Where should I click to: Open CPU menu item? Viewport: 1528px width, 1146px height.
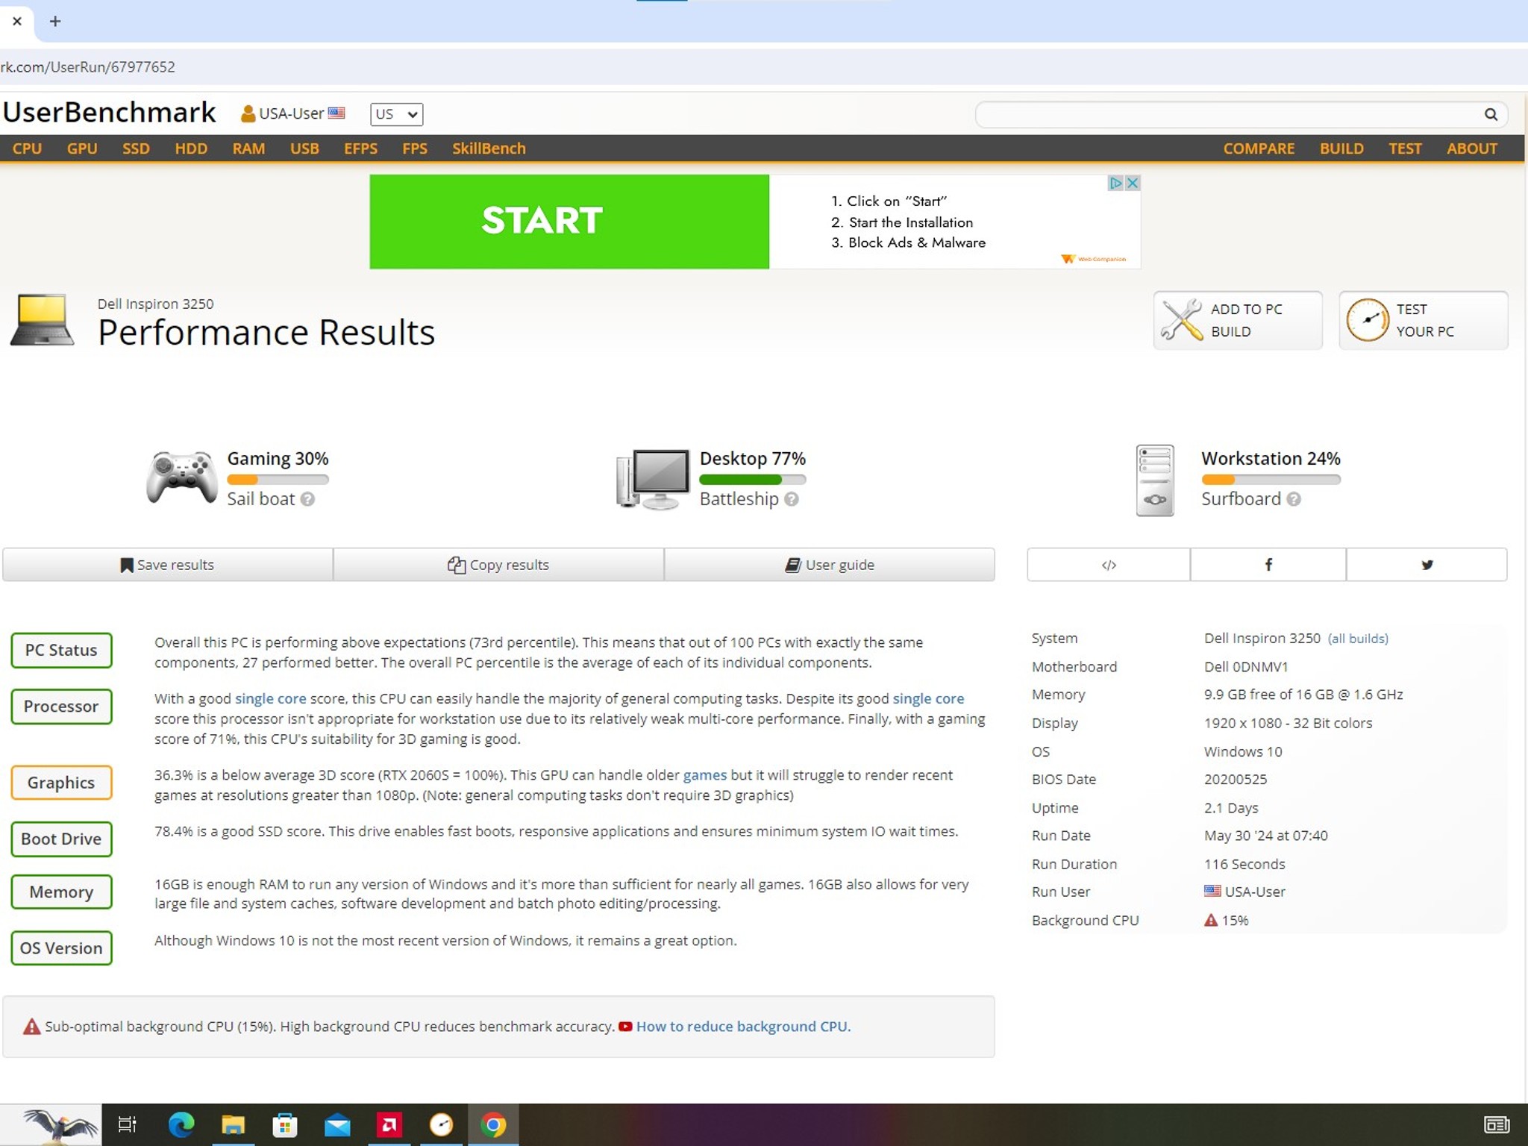[27, 148]
